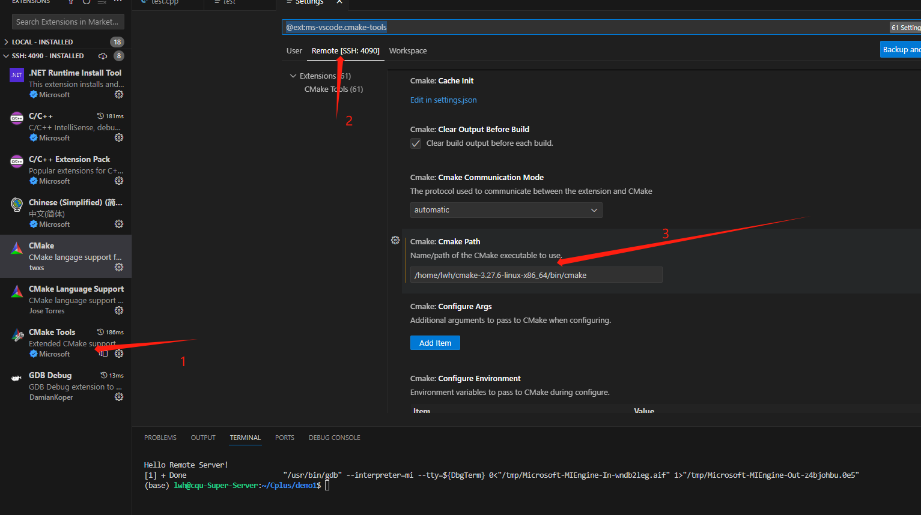Click the 18 badge on LOCAL - INSTALLED
Image resolution: width=921 pixels, height=515 pixels.
(117, 42)
